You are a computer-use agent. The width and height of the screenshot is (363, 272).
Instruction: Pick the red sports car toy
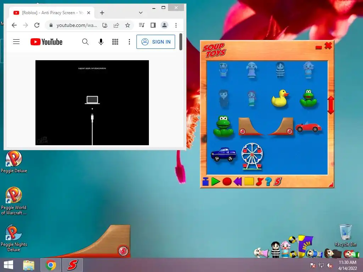[308, 127]
